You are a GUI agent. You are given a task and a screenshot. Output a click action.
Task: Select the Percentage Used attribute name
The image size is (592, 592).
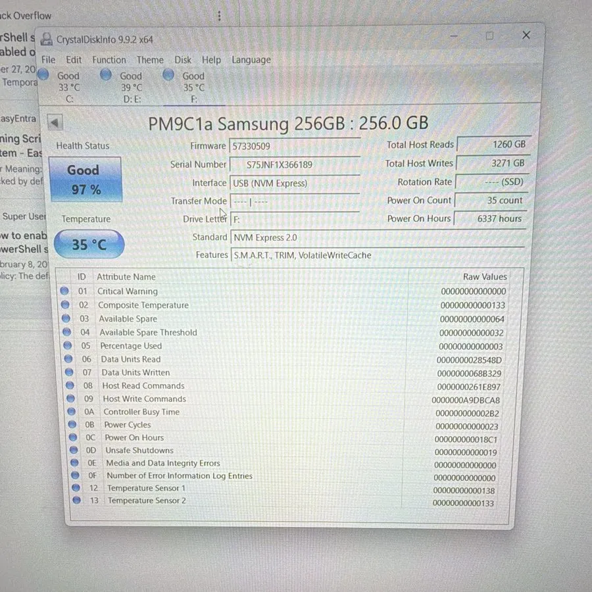(131, 345)
